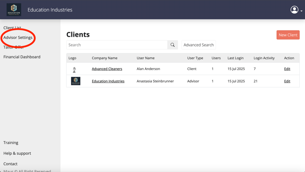Click the magnifying glass search button
The height and width of the screenshot is (172, 305).
tap(172, 45)
